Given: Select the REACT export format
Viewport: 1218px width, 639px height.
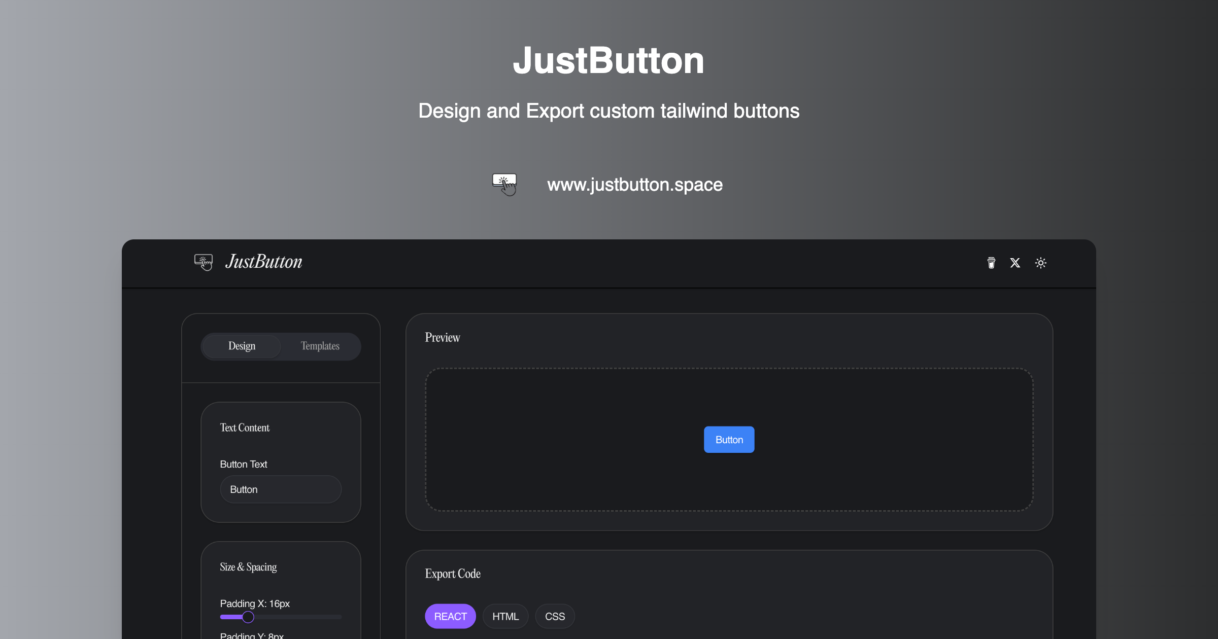Looking at the screenshot, I should (x=450, y=616).
